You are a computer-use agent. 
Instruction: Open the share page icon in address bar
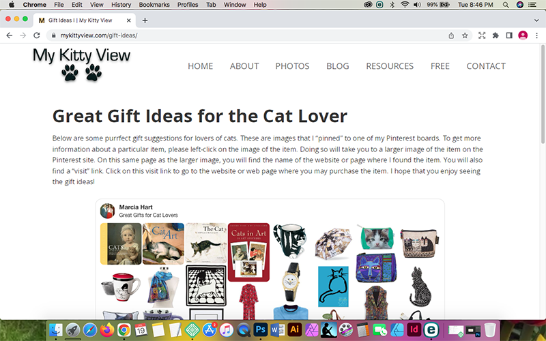(x=451, y=35)
